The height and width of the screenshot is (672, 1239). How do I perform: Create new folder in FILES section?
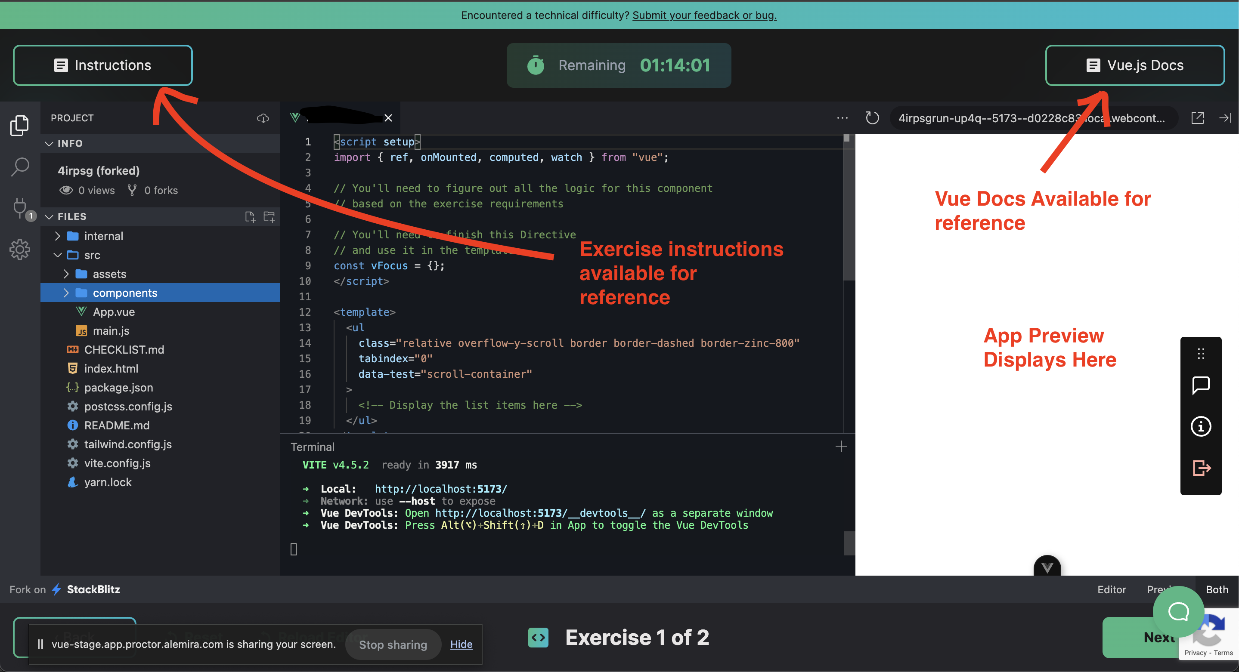pyautogui.click(x=269, y=216)
